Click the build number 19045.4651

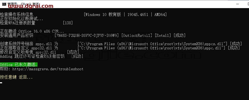[138, 15]
